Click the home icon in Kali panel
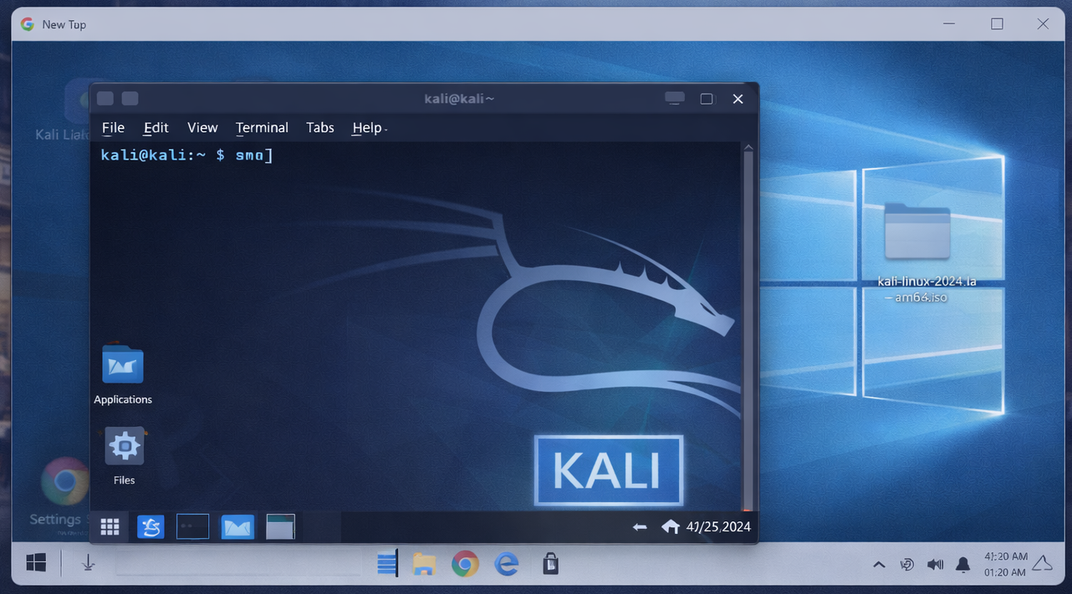 tap(671, 526)
